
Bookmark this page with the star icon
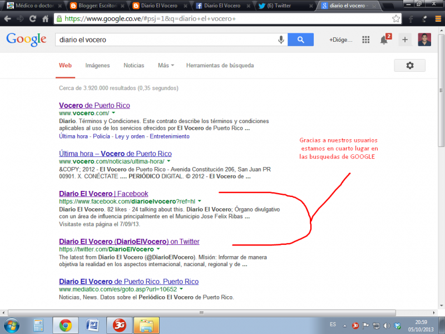tap(396, 19)
